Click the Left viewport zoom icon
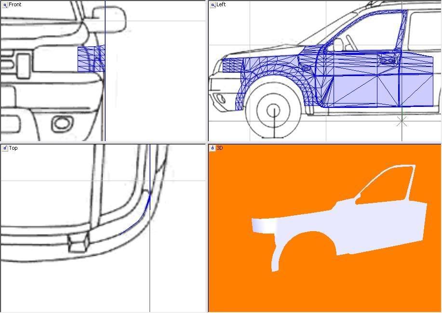This screenshot has height=313, width=442. (x=213, y=4)
